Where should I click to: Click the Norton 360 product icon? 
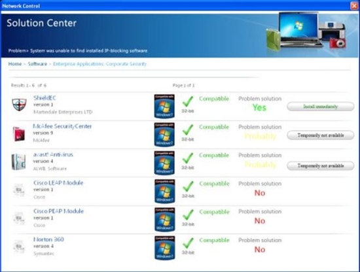19,246
